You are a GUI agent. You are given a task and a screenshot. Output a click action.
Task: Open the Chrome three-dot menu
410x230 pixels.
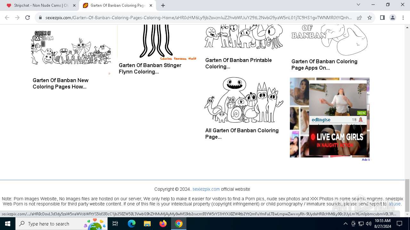pyautogui.click(x=403, y=18)
